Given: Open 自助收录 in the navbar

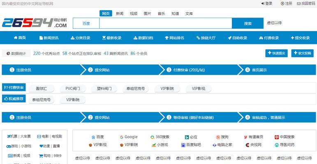Looking at the screenshot, I should [x=238, y=38].
